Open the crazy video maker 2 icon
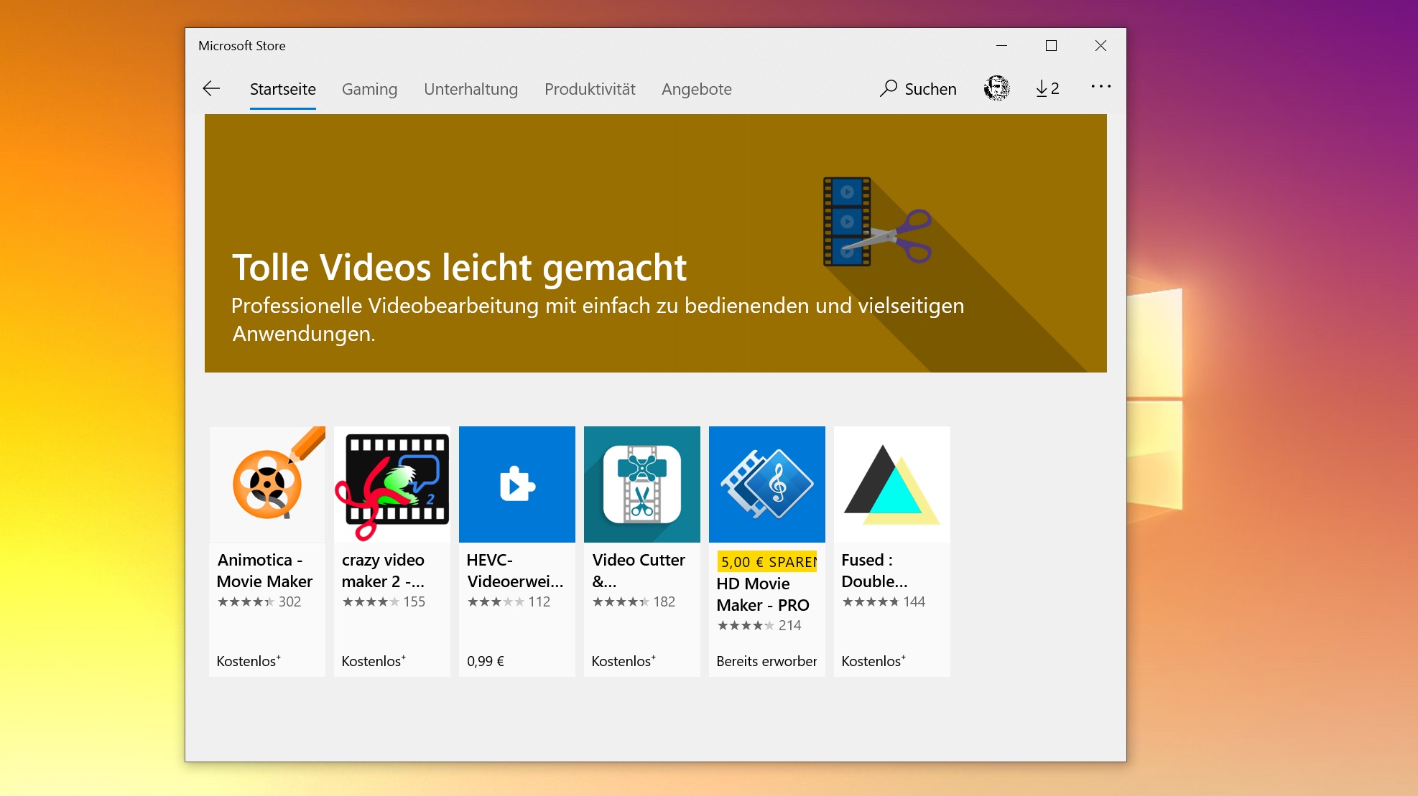The image size is (1418, 796). coord(392,484)
